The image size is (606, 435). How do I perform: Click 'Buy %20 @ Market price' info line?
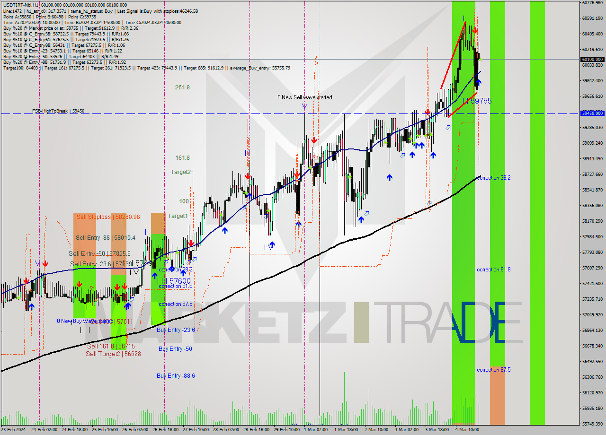(x=71, y=28)
